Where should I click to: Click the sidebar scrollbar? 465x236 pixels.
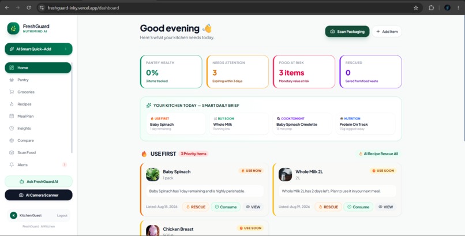pyautogui.click(x=72, y=108)
